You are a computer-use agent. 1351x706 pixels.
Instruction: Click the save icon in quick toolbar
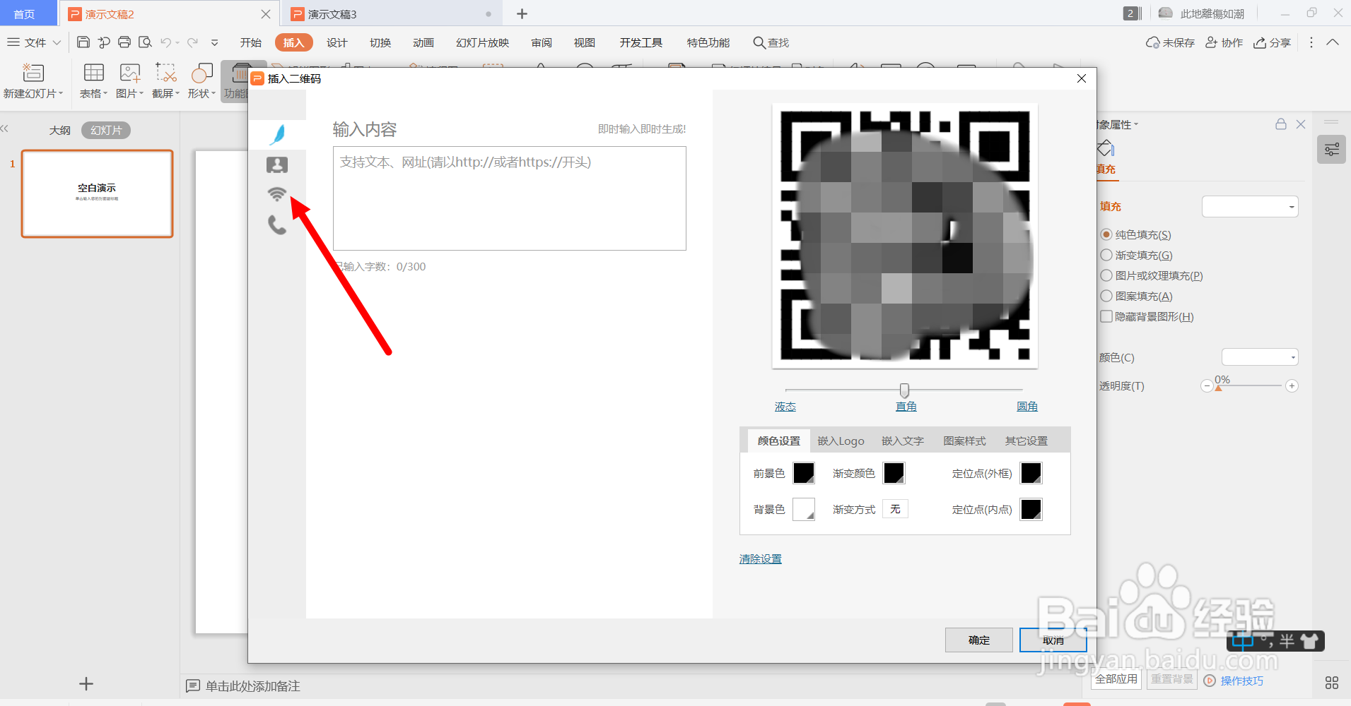tap(83, 42)
